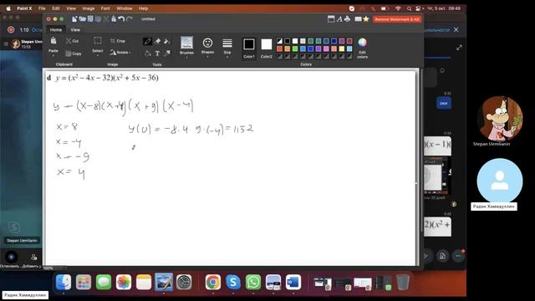Click the Print icon in title bar
Screen dimensions: 535x301
pyautogui.click(x=348, y=18)
